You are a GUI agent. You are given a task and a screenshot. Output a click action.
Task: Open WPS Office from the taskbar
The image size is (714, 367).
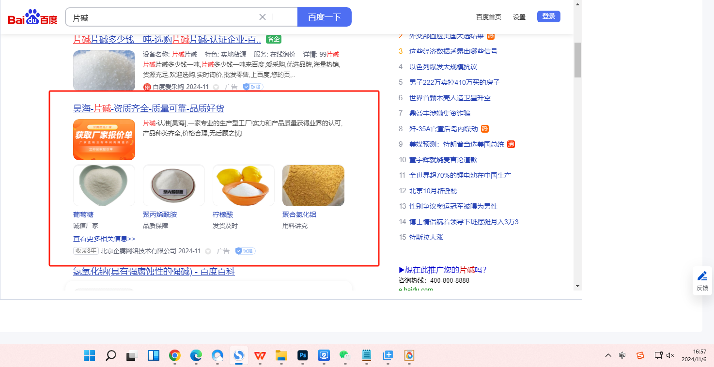(260, 356)
